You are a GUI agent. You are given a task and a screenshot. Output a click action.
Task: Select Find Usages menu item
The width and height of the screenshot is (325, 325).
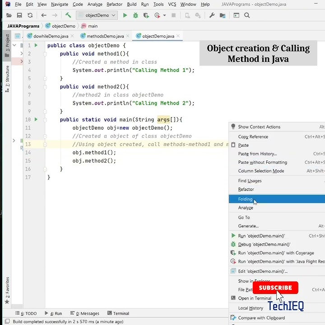coord(277,181)
